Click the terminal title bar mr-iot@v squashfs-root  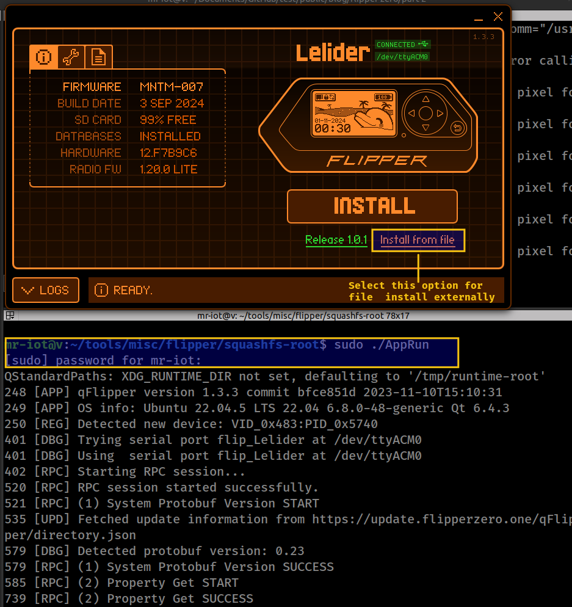pos(303,316)
